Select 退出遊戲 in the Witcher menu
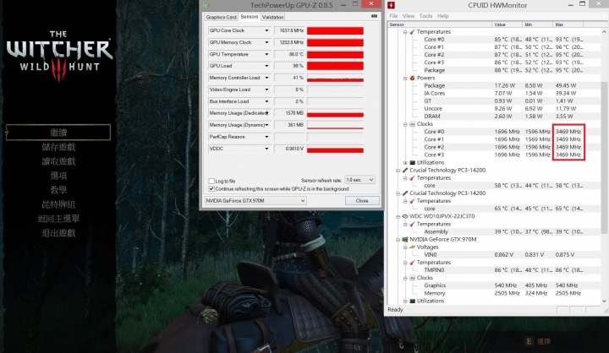This screenshot has height=353, width=609. pos(58,233)
